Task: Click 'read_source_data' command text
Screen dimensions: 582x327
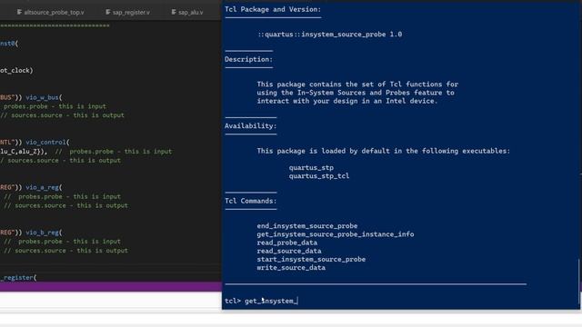Action: tap(289, 251)
